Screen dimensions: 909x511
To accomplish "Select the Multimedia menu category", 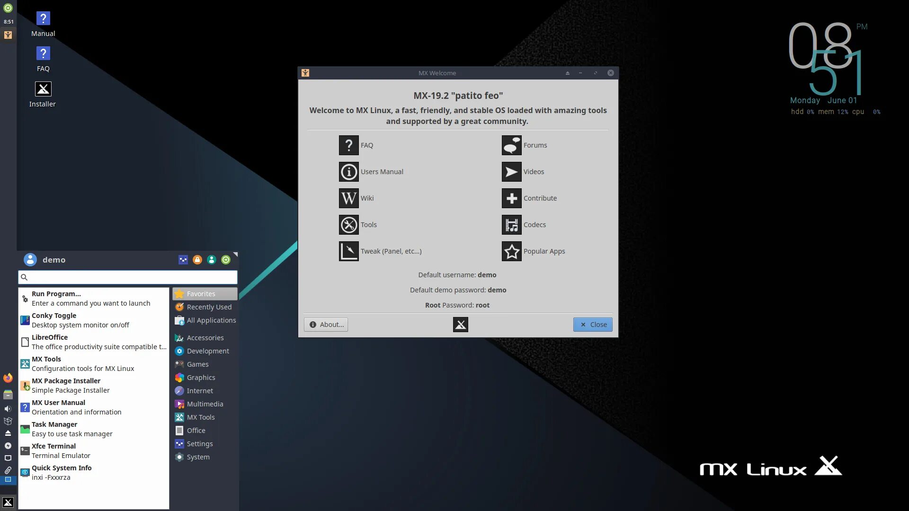I will click(x=205, y=404).
